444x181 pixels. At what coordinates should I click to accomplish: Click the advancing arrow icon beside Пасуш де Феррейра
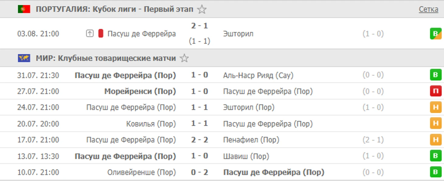click(89, 33)
